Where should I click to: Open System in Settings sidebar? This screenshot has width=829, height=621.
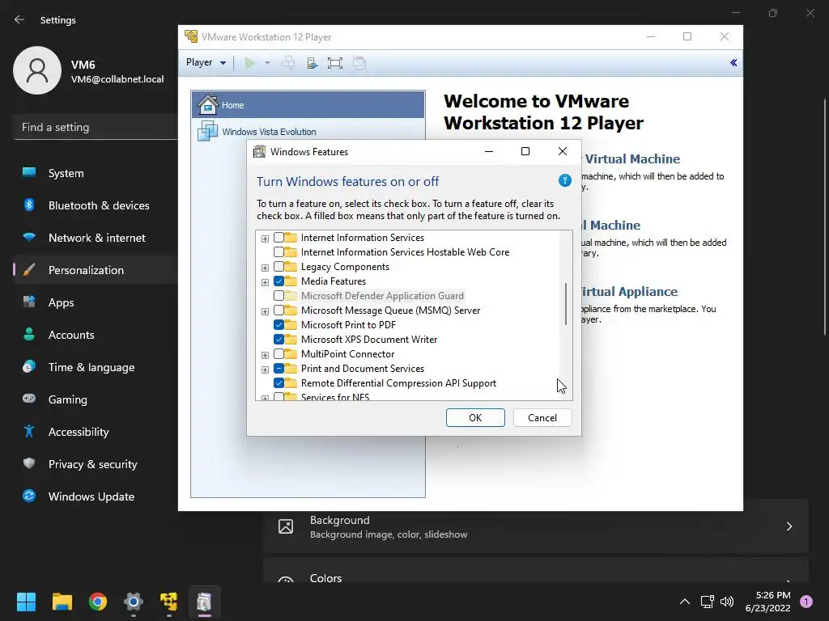pyautogui.click(x=96, y=173)
